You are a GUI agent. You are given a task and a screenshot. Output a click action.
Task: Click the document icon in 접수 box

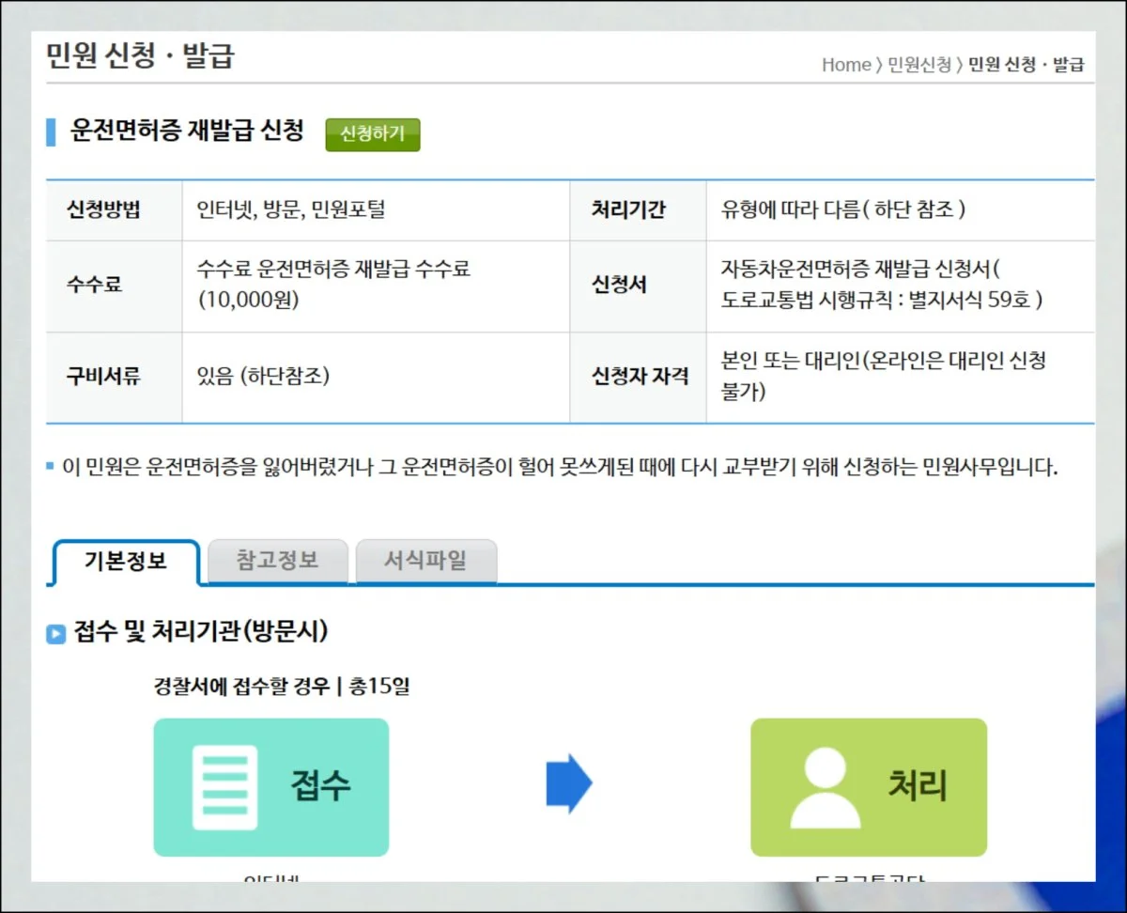(224, 787)
